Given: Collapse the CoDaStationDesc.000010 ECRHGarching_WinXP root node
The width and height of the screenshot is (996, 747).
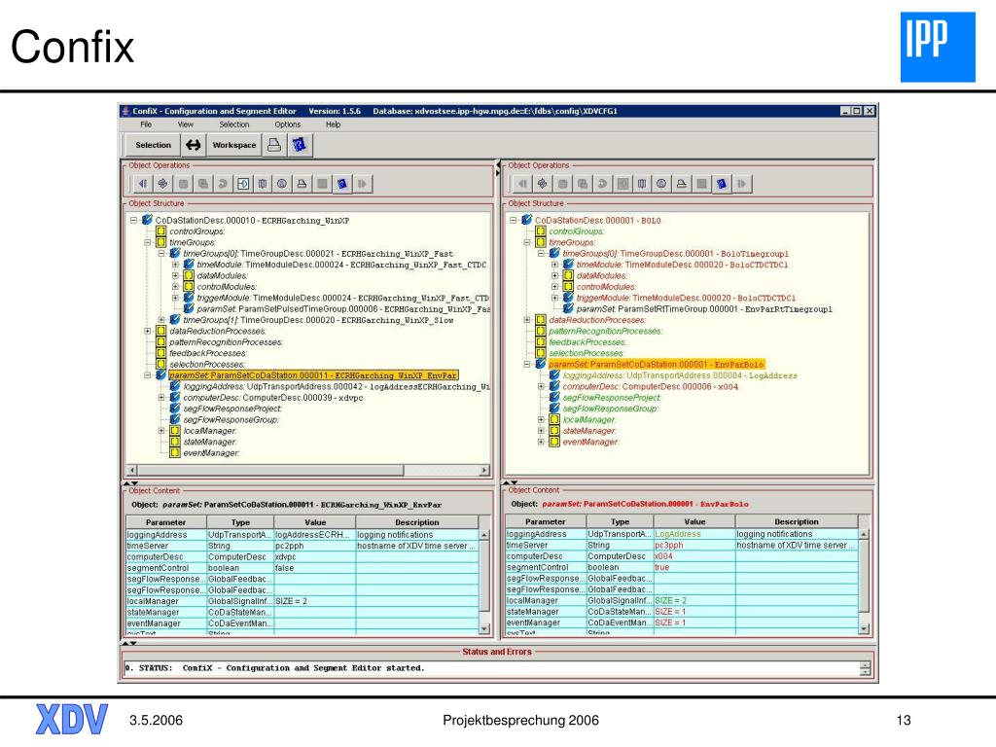Looking at the screenshot, I should pyautogui.click(x=134, y=221).
